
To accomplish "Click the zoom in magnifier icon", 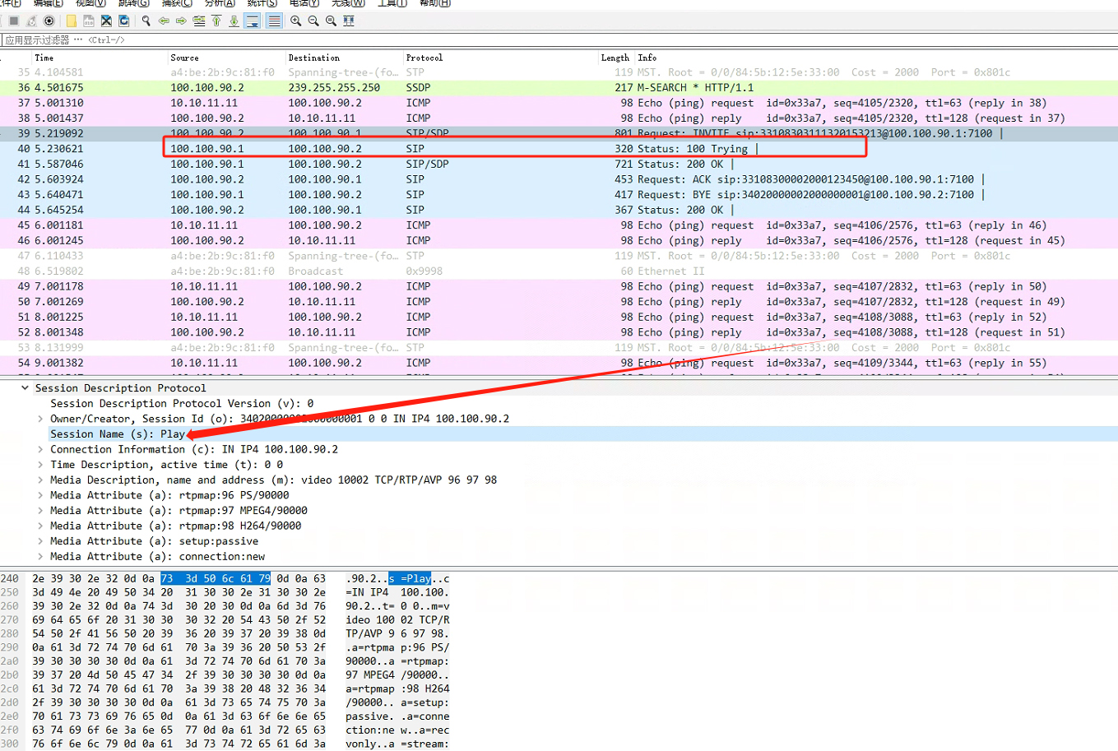I will tap(295, 21).
